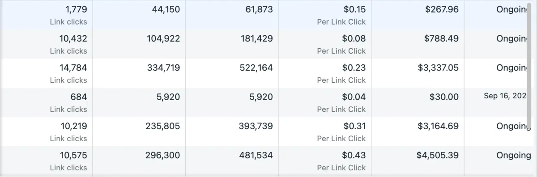The width and height of the screenshot is (537, 177).
Task: Click the 10,219 link clicks result
Action: tap(46, 131)
